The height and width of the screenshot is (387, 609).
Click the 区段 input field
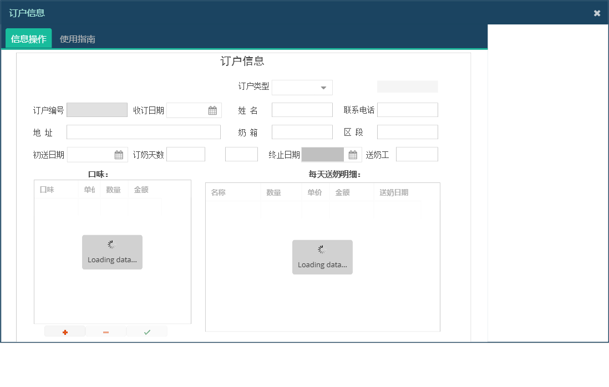[407, 132]
